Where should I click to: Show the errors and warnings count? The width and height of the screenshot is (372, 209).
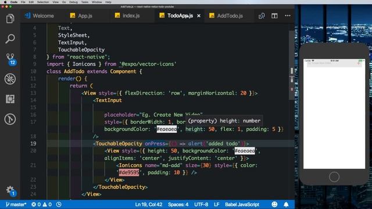pyautogui.click(x=41, y=204)
